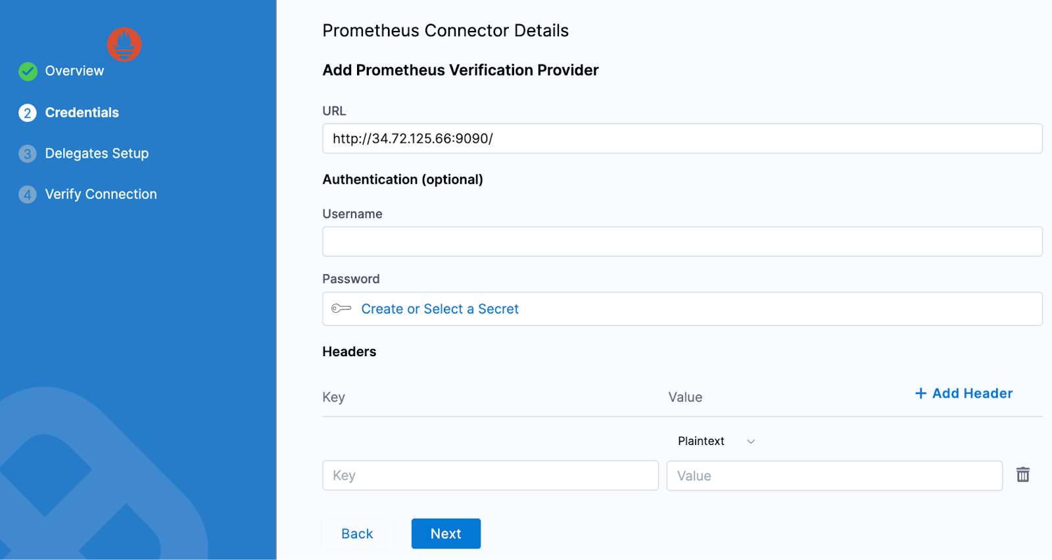The image size is (1052, 560).
Task: Click the step 2 Credentials circle icon
Action: tap(27, 113)
